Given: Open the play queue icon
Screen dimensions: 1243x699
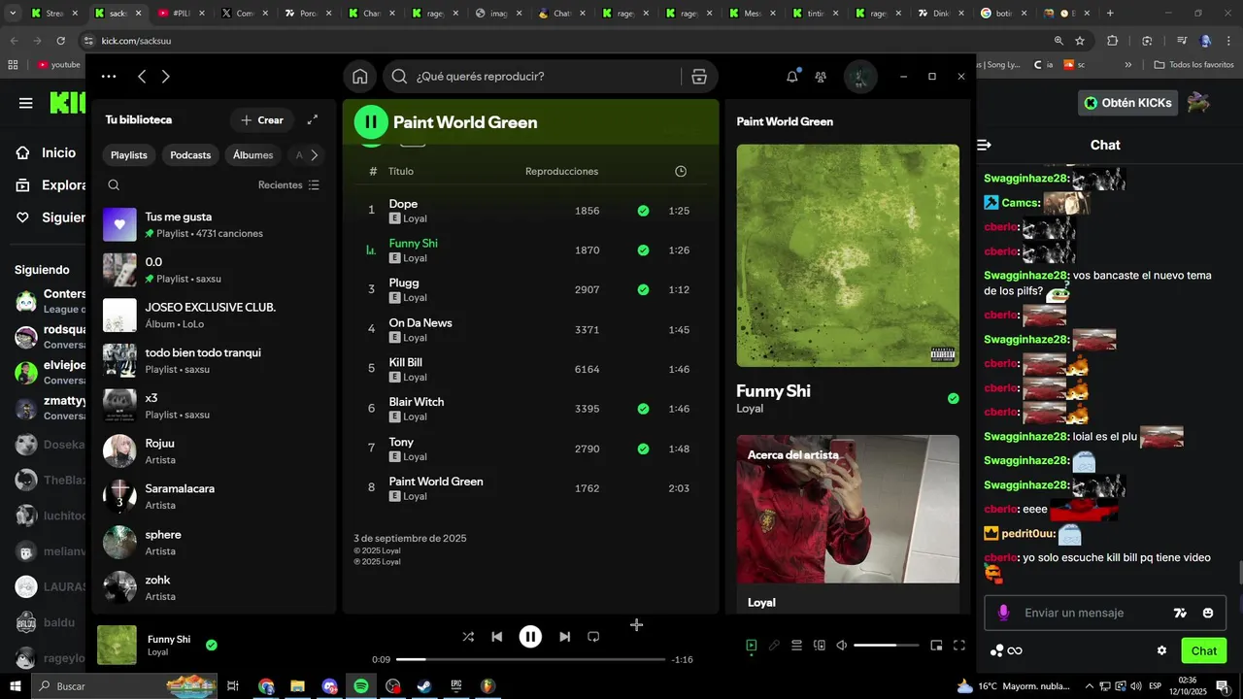Looking at the screenshot, I should pos(796,645).
